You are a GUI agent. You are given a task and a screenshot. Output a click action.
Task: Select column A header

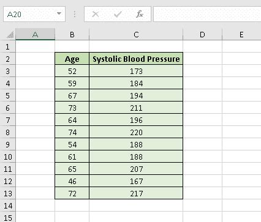tap(35, 34)
